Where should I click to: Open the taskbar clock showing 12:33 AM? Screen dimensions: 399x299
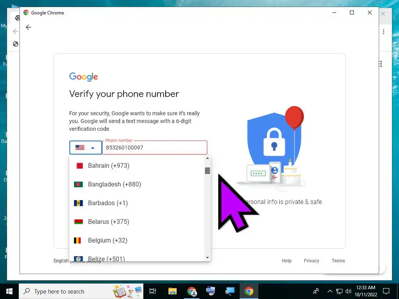tap(365, 291)
